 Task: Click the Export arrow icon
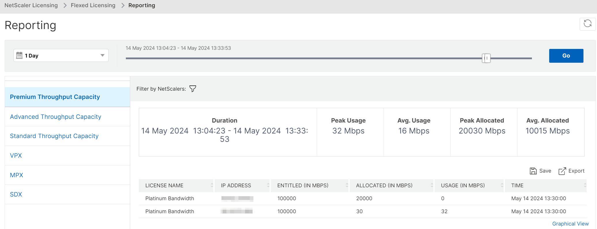pyautogui.click(x=562, y=171)
